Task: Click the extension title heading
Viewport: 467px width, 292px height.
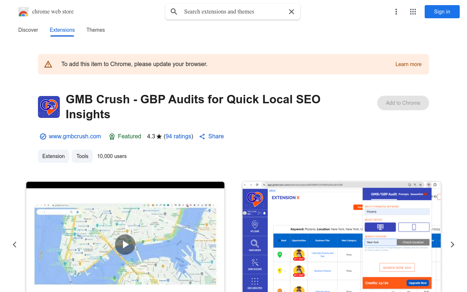Action: coord(193,107)
